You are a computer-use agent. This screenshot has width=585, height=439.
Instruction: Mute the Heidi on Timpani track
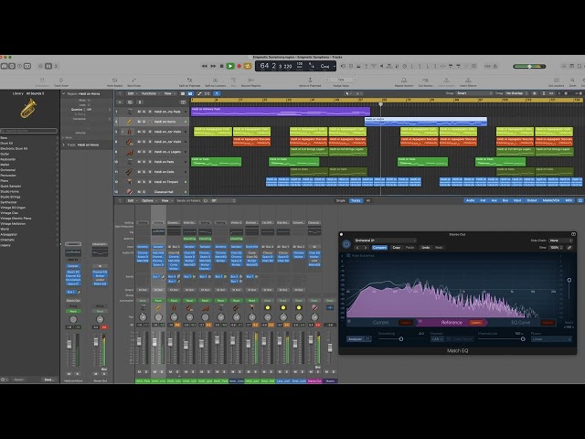(139, 182)
